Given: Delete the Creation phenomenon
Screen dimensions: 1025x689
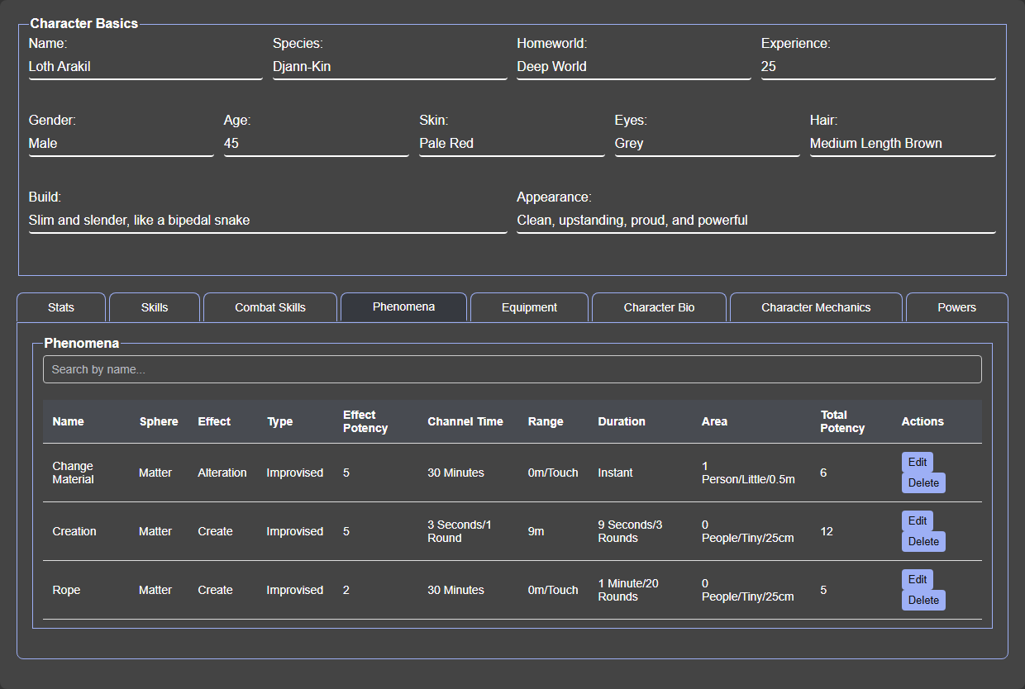Looking at the screenshot, I should coord(923,541).
